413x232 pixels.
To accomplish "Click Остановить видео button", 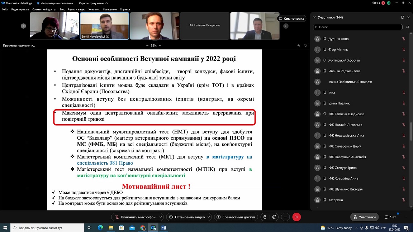I will (187, 217).
